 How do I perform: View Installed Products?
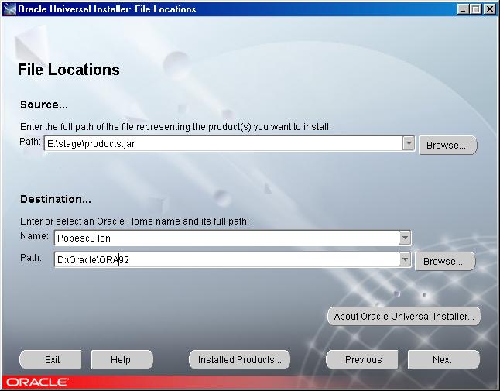(x=239, y=359)
